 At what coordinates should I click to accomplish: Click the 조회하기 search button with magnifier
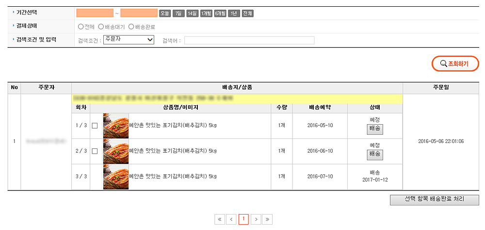[455, 63]
